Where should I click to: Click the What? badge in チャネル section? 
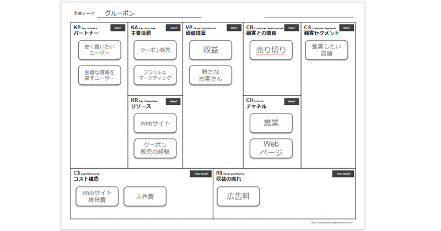coord(292,101)
